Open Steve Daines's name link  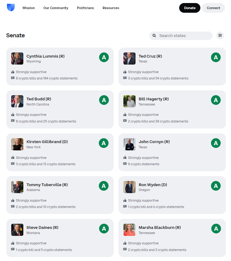coord(42,227)
